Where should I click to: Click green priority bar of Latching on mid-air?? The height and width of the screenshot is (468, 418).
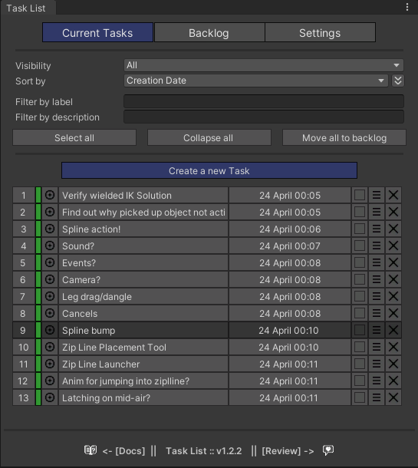pyautogui.click(x=38, y=397)
